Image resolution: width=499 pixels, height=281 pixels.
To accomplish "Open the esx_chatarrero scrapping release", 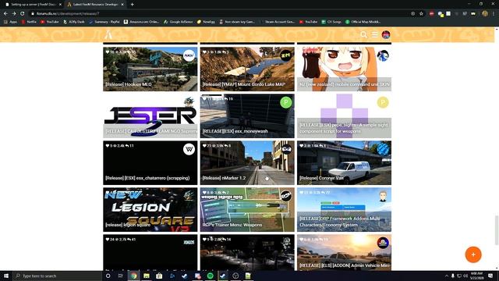I will click(x=150, y=163).
